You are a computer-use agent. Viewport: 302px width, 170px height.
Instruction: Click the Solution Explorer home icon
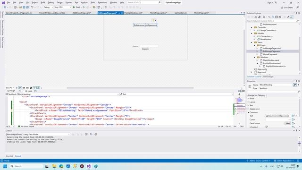pos(256,17)
